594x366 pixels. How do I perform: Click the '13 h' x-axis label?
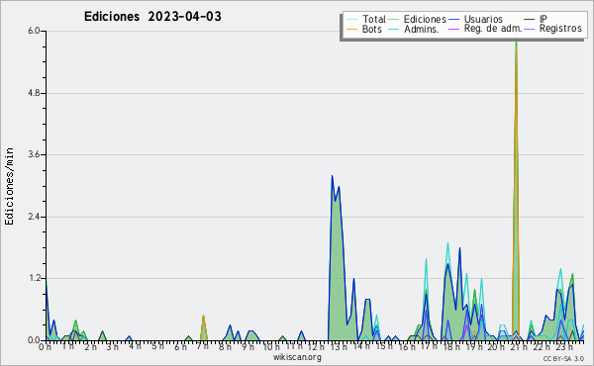pos(338,346)
